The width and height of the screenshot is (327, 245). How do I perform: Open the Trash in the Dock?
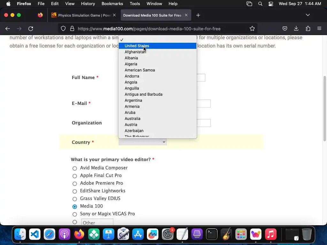(x=307, y=234)
